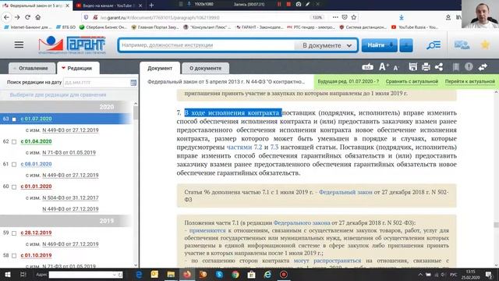Share the document
The image size is (499, 281).
tap(439, 67)
